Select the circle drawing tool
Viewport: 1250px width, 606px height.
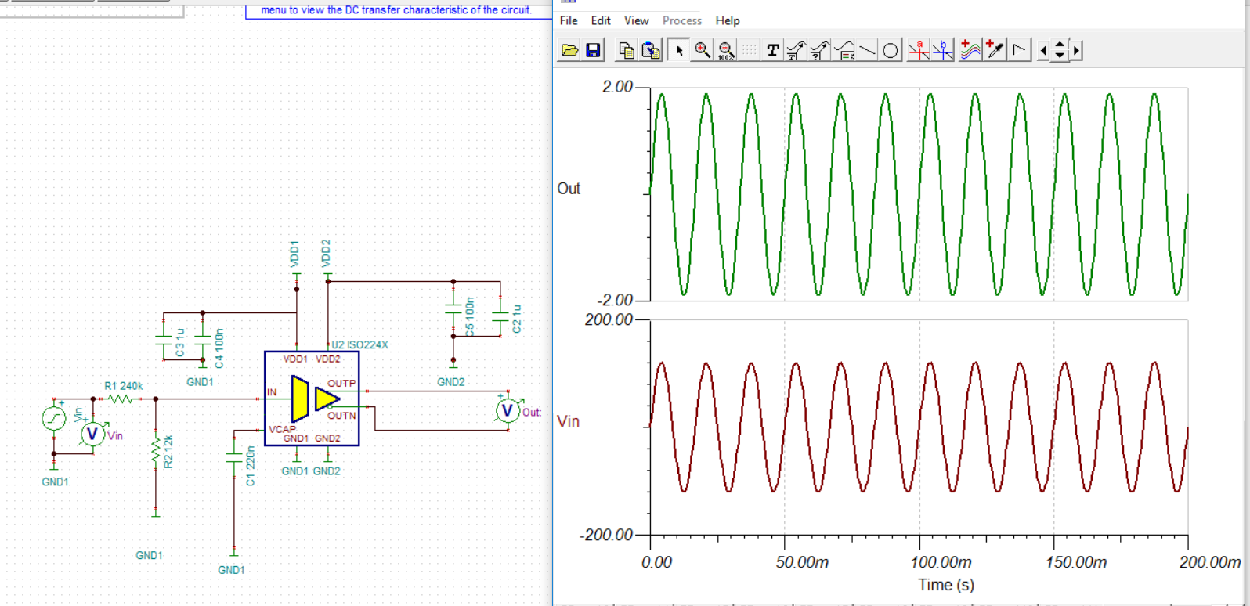(891, 50)
